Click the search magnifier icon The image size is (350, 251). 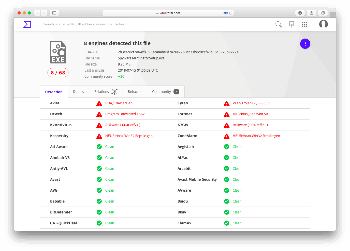point(279,24)
